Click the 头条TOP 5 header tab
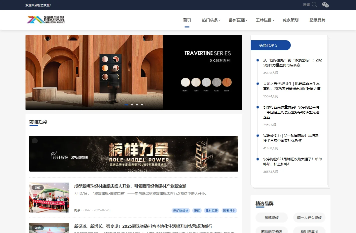This screenshot has width=356, height=233. click(271, 45)
